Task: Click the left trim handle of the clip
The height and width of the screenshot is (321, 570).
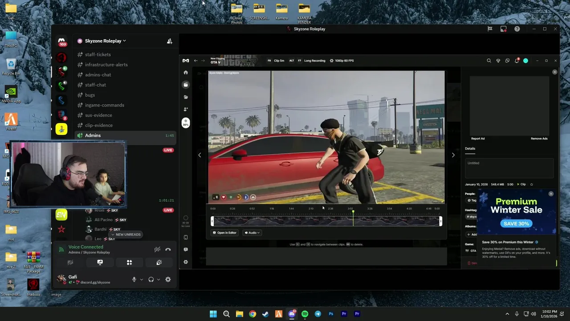Action: pyautogui.click(x=212, y=221)
